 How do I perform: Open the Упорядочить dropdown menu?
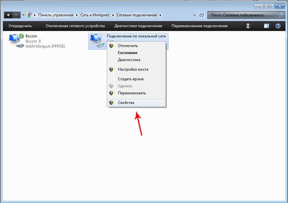(x=22, y=26)
